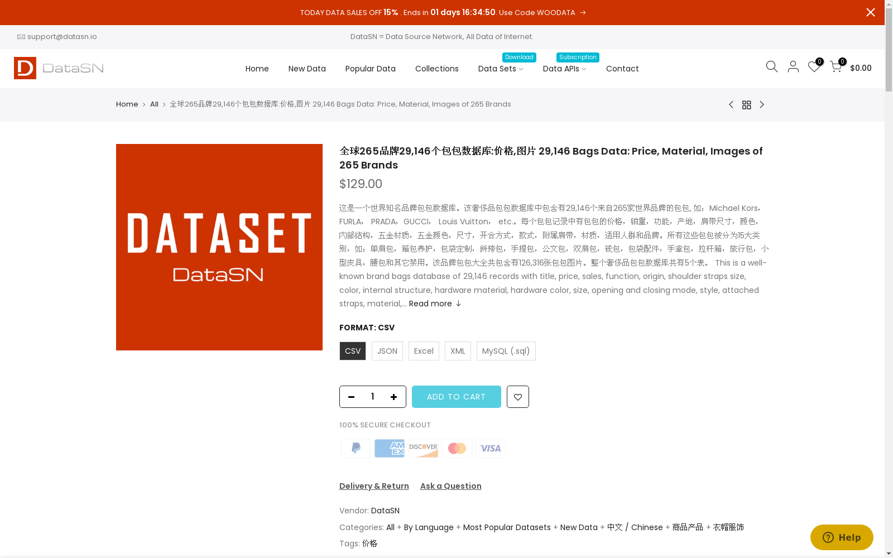Click the PayPal payment icon

(356, 448)
